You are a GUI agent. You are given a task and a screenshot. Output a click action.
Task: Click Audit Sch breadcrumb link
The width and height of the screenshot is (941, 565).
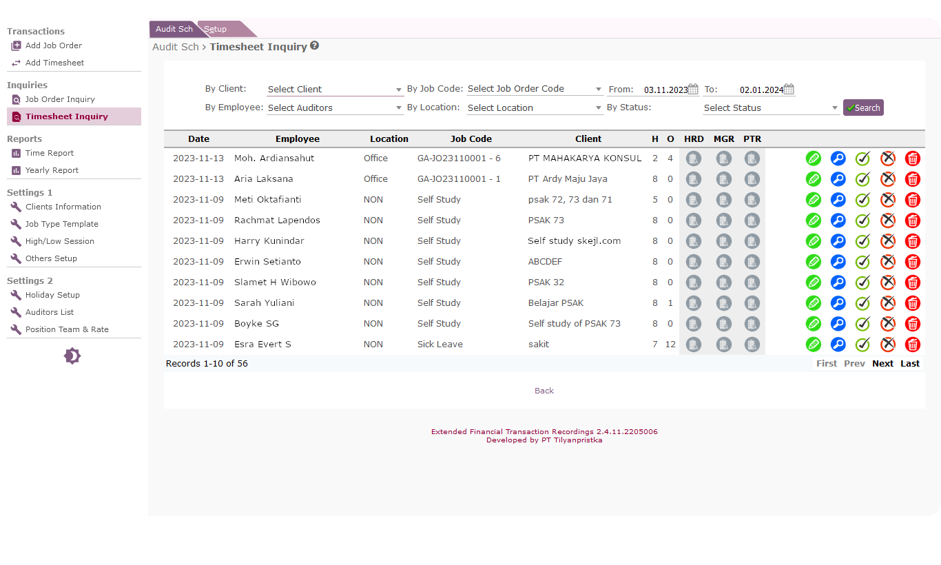176,47
